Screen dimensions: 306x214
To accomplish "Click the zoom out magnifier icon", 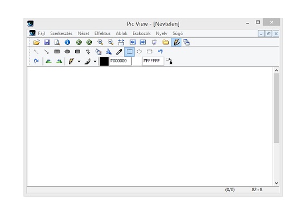I will coord(111,42).
